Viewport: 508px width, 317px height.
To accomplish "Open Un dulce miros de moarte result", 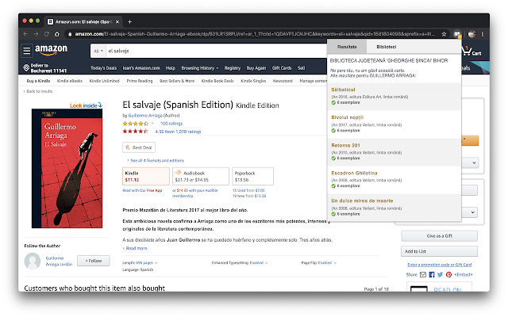I will click(362, 201).
